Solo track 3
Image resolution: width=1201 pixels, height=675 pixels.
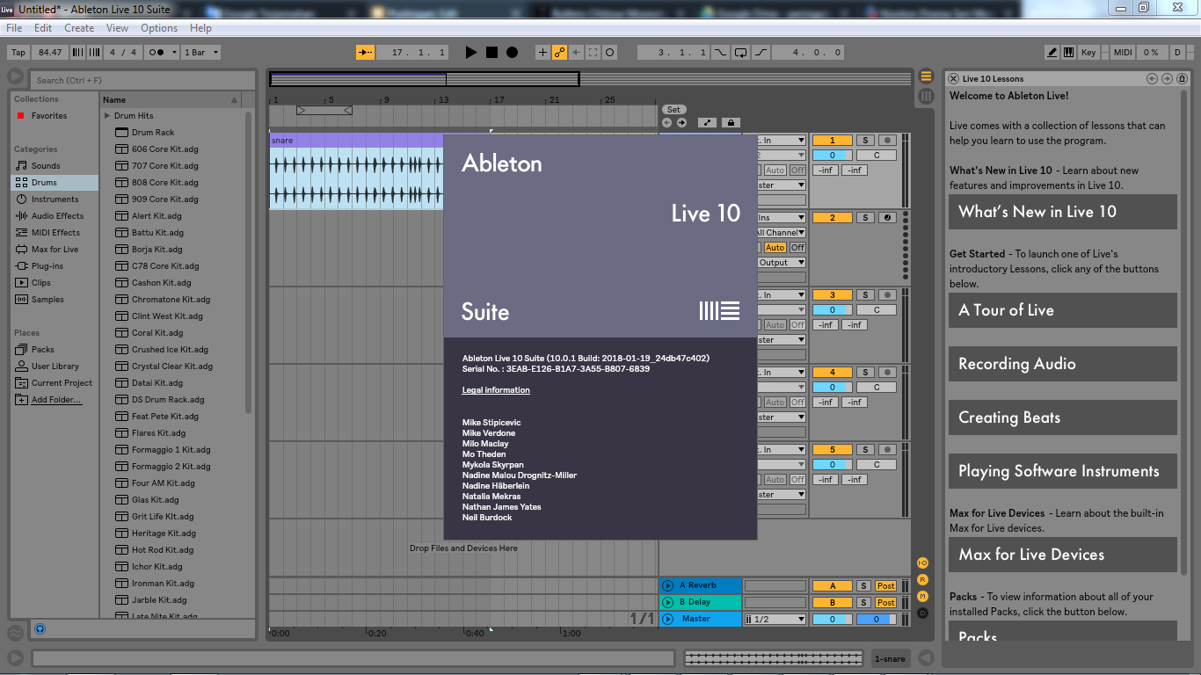(865, 295)
